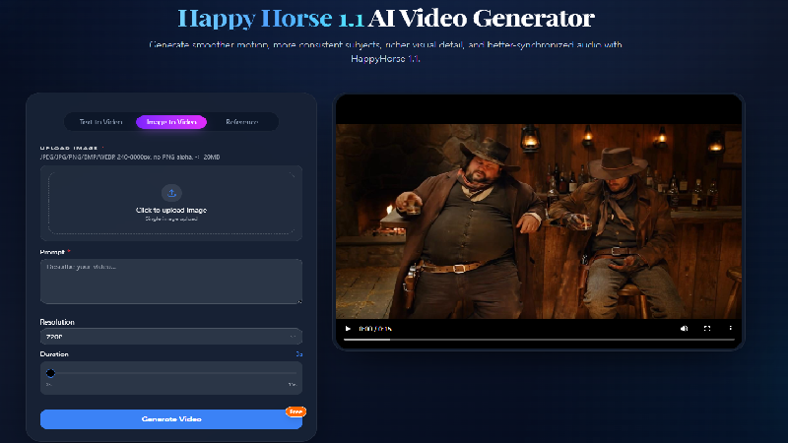Seek using the video progress bar
Image resolution: width=788 pixels, height=443 pixels.
[539, 340]
